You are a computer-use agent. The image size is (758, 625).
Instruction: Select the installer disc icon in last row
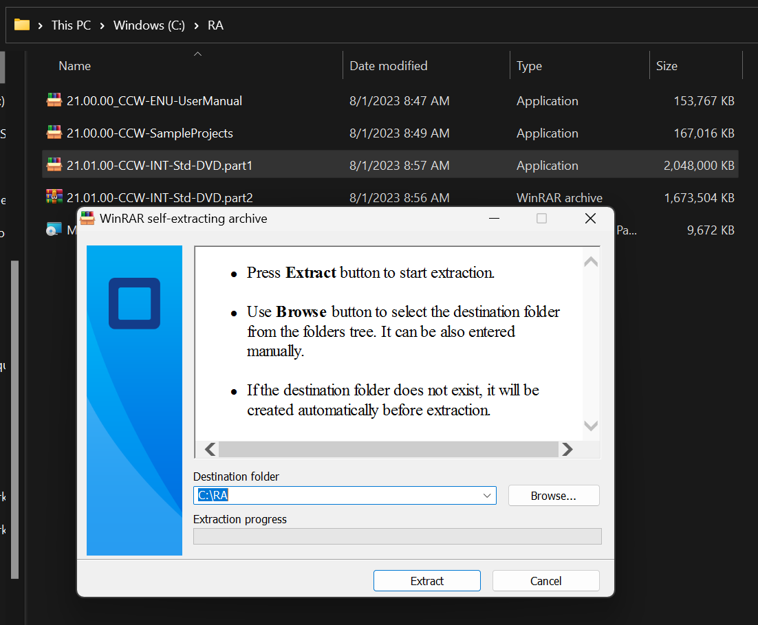coord(54,229)
